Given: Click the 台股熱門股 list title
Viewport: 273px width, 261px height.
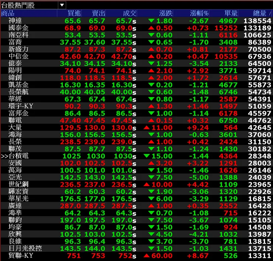Looking at the screenshot, I should [x=18, y=6].
